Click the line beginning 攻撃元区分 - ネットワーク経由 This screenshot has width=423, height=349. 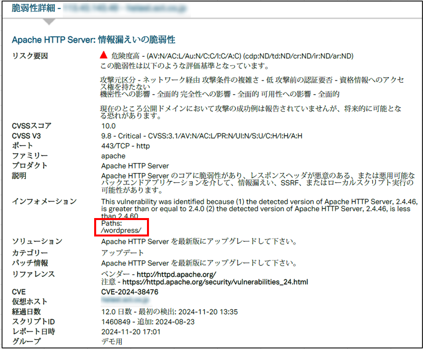[252, 83]
